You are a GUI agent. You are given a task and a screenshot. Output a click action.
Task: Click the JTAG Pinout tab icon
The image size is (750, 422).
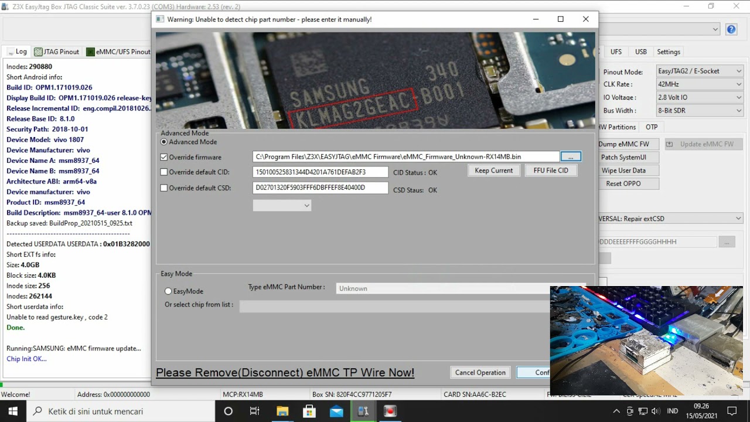39,52
